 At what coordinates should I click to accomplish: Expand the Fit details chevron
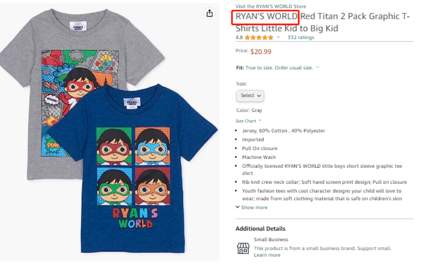click(x=318, y=68)
